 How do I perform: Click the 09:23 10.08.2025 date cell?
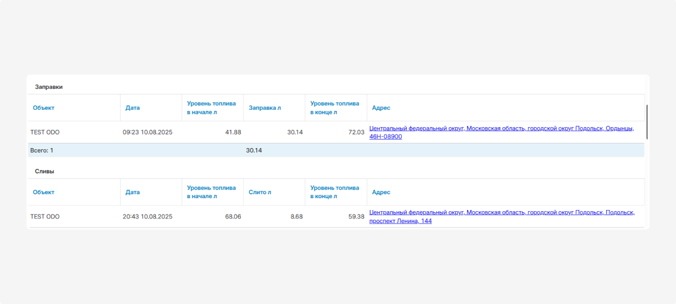[148, 132]
